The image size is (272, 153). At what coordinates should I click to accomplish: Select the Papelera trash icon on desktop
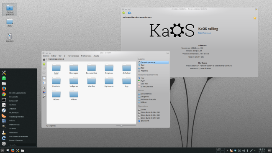pos(10,38)
